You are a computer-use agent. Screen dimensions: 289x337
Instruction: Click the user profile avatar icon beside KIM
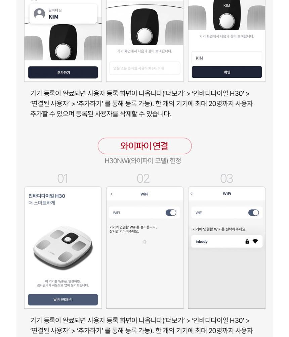(39, 13)
